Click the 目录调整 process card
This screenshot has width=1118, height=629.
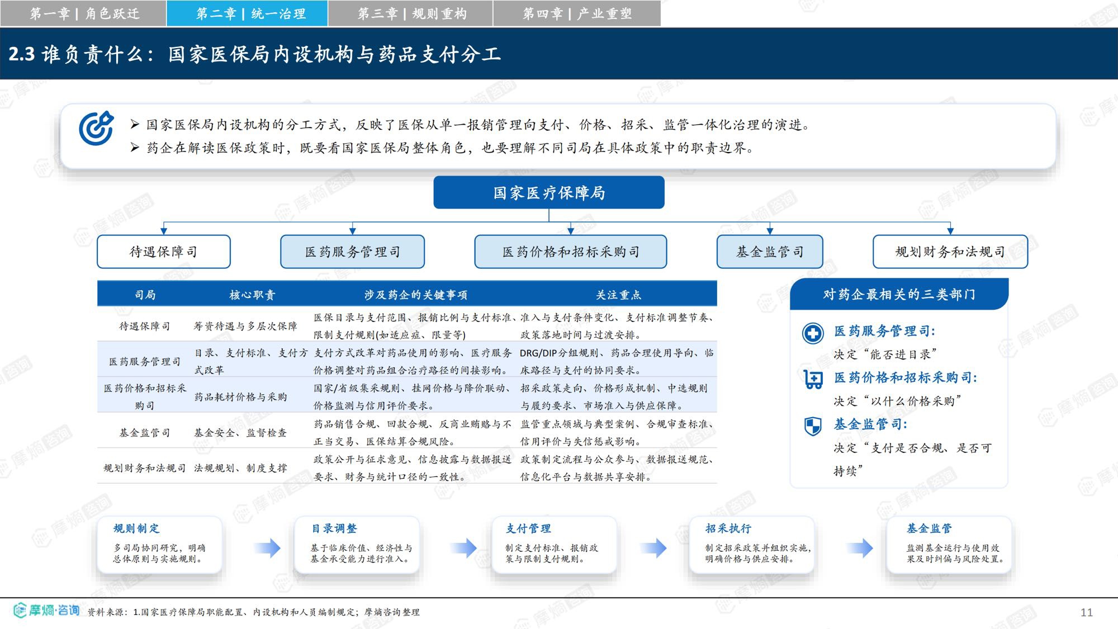pyautogui.click(x=357, y=545)
